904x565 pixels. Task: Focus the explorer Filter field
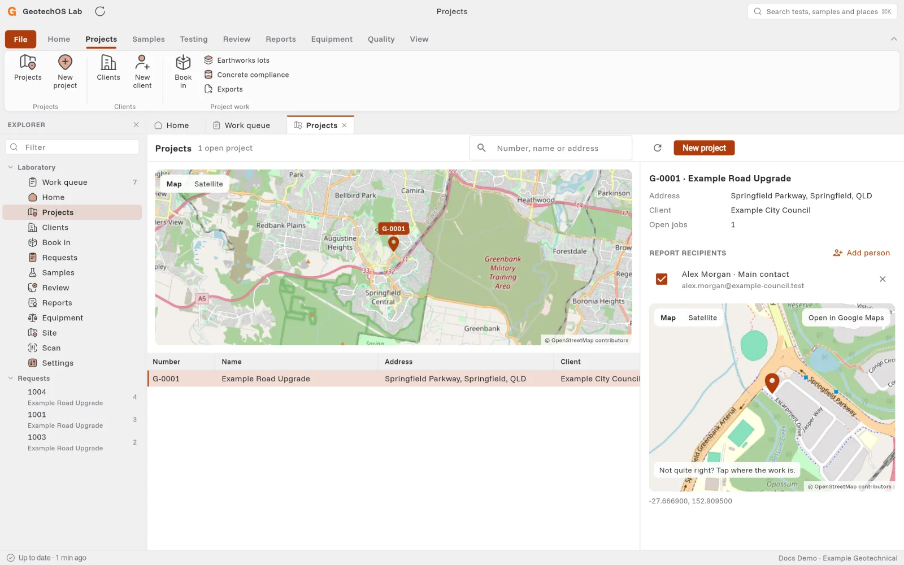72,147
